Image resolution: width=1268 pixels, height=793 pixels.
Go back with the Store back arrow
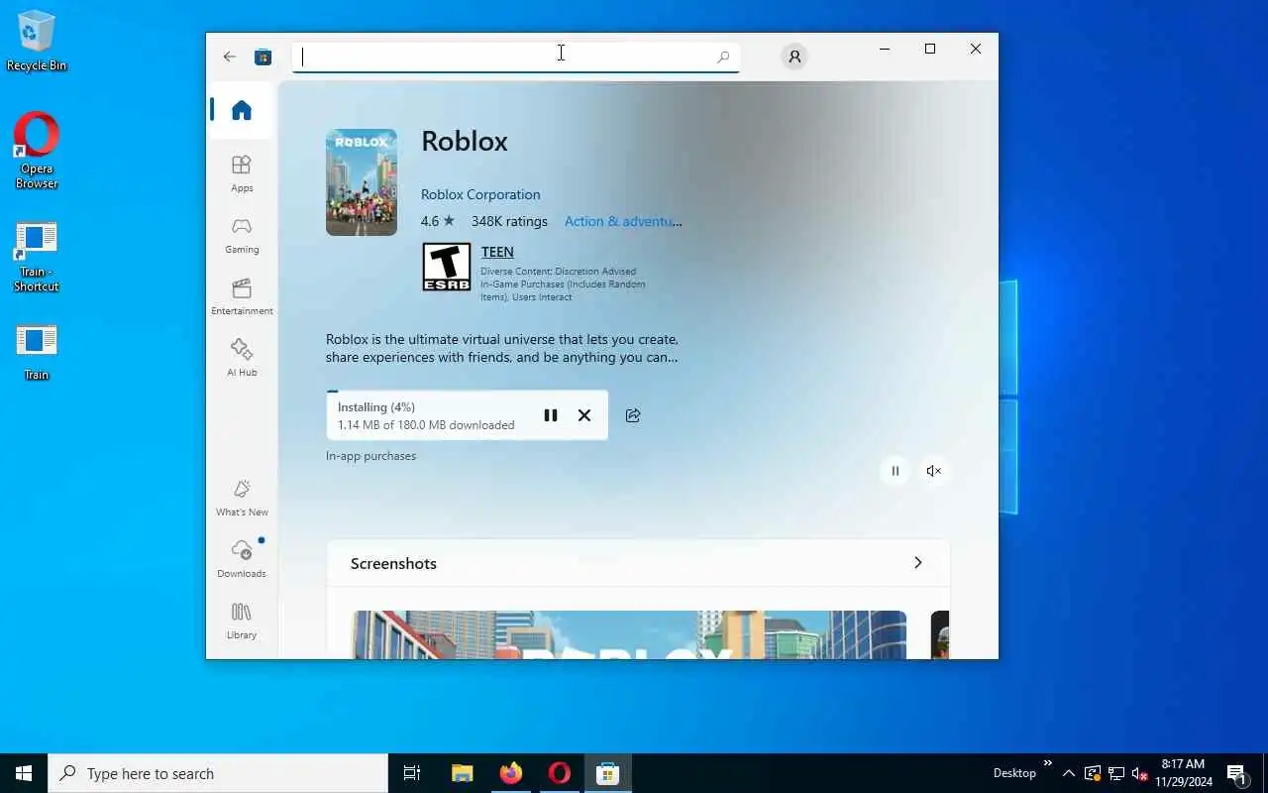coord(230,57)
